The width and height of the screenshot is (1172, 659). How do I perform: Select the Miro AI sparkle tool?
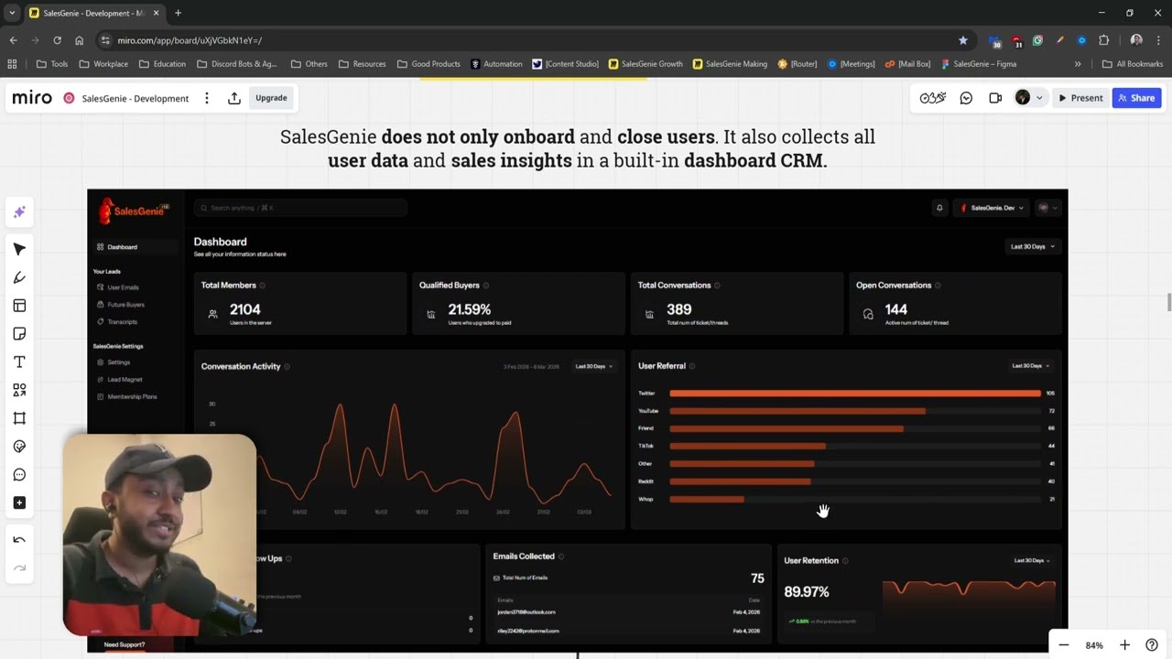19,212
